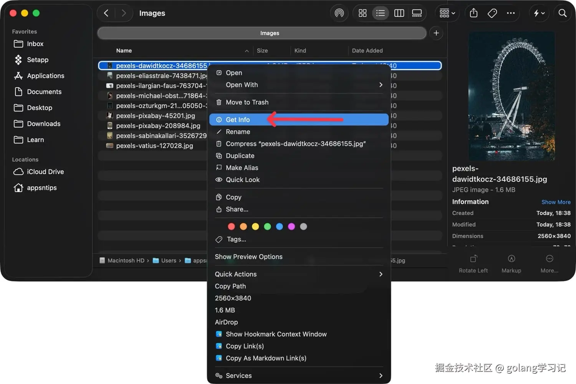Choose Move to Trash
Viewport: 576px width, 384px height.
pyautogui.click(x=299, y=102)
